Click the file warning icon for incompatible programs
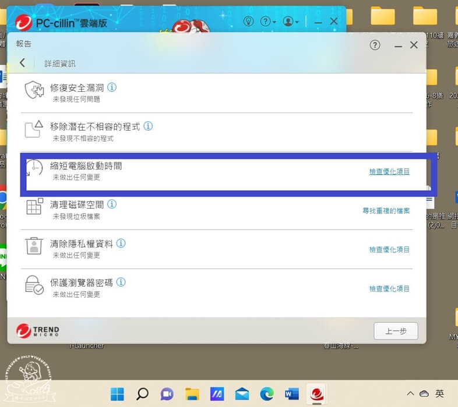The image size is (458, 407). coord(34,129)
